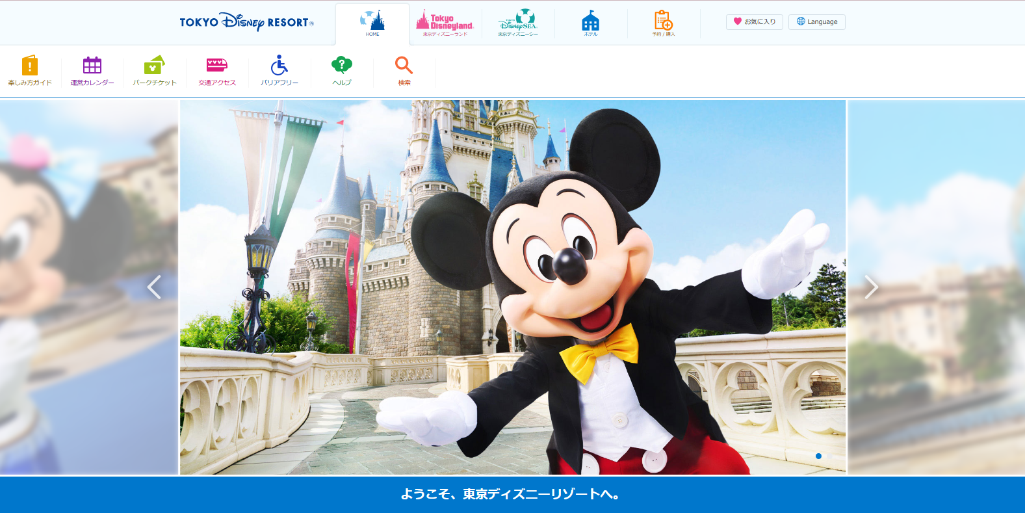Click the お気に入り favorites heart button

(x=754, y=21)
